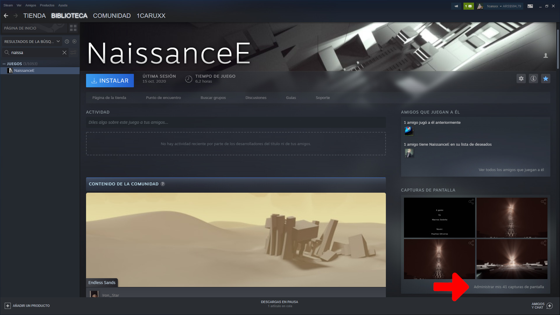Open Soporte link
This screenshot has height=315, width=560.
(x=323, y=98)
